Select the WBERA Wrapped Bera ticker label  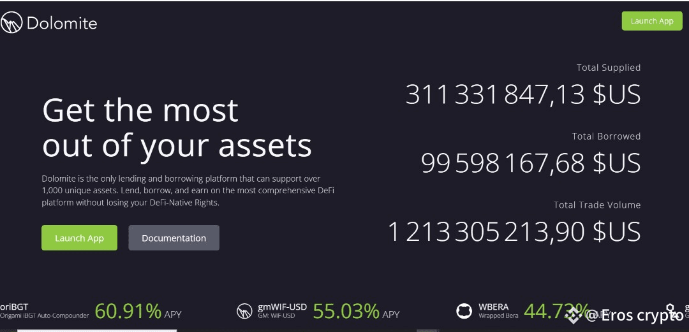click(498, 311)
